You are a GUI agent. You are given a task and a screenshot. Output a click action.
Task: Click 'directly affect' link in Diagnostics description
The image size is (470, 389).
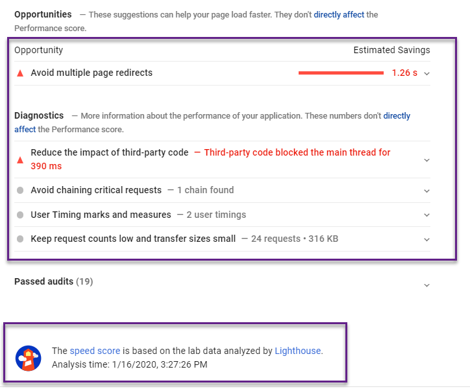397,116
